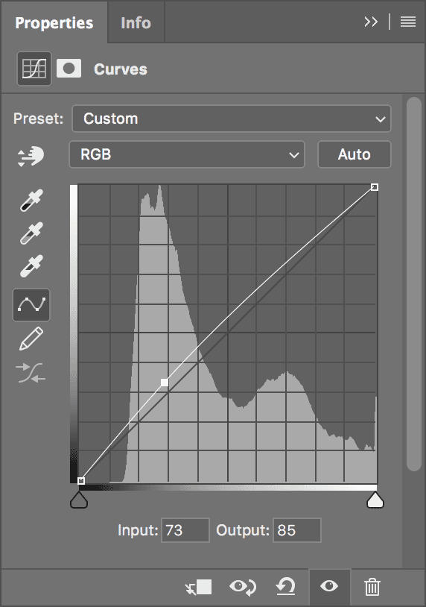
Task: Click the Curves adjustment grid icon
Action: pyautogui.click(x=34, y=69)
